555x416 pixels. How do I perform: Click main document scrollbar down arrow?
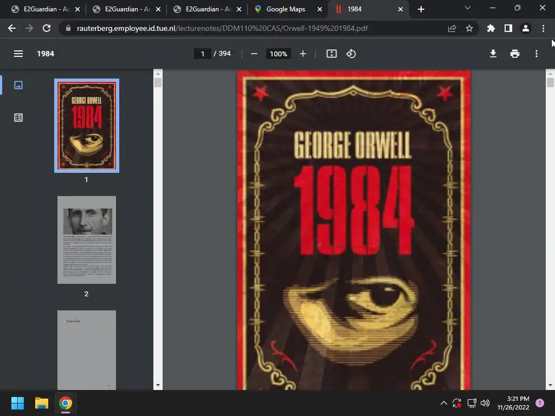pos(550,385)
